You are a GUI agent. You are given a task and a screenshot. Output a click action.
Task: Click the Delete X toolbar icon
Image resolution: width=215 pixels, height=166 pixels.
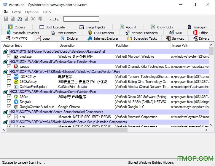[x=33, y=19]
